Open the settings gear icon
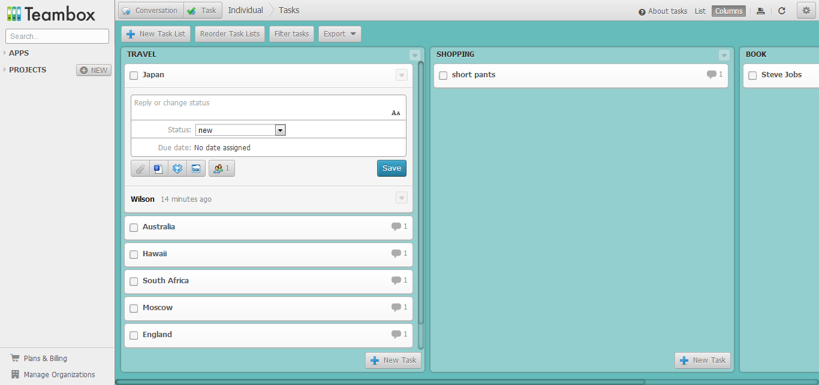This screenshot has height=385, width=819. coord(806,10)
